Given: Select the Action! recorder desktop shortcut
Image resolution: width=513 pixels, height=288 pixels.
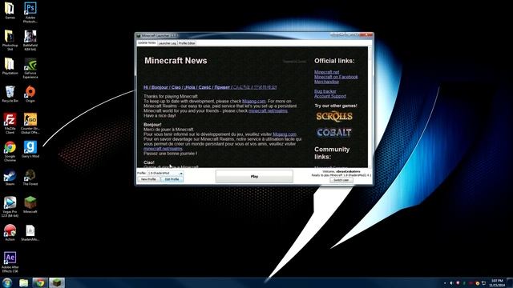Looking at the screenshot, I should pos(10,233).
